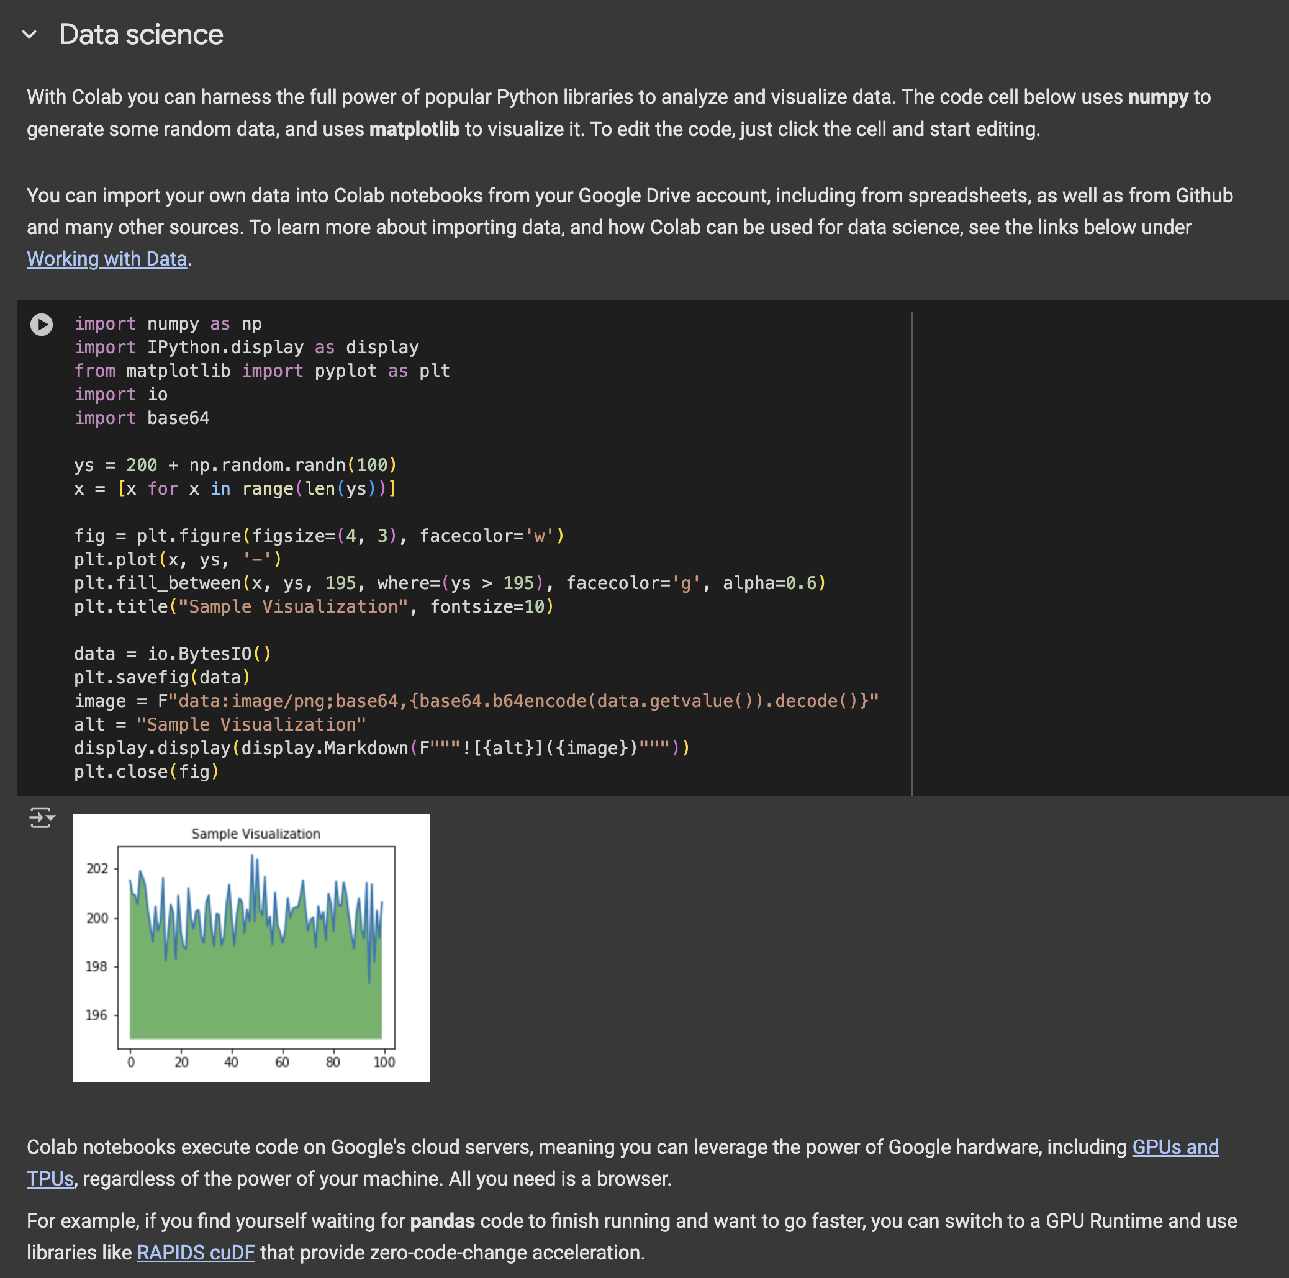Collapse the Data science section chevron
Image resolution: width=1289 pixels, height=1278 pixels.
[29, 34]
